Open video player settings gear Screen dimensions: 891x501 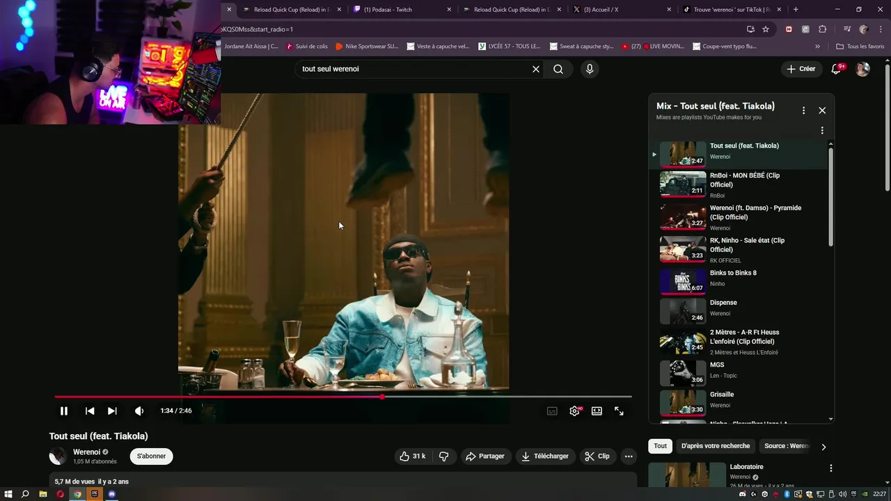(x=574, y=411)
